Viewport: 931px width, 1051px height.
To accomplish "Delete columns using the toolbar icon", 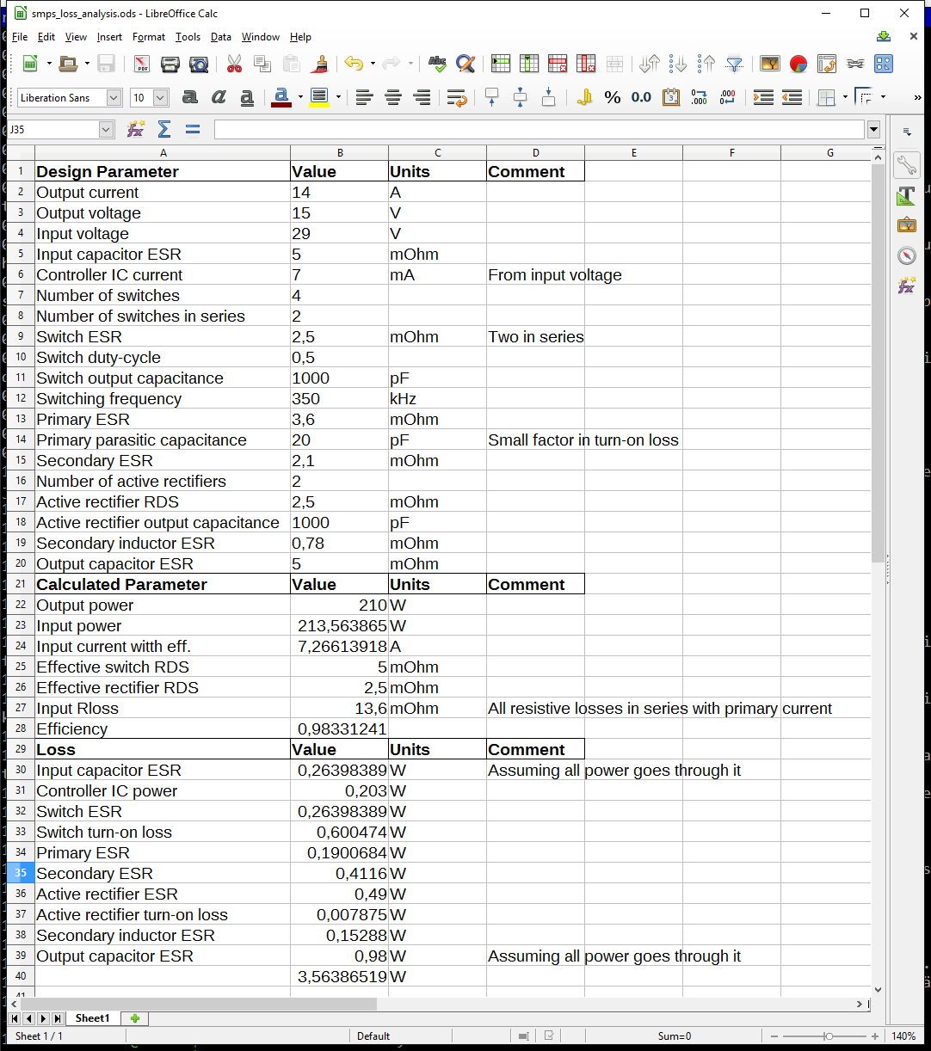I will click(586, 64).
